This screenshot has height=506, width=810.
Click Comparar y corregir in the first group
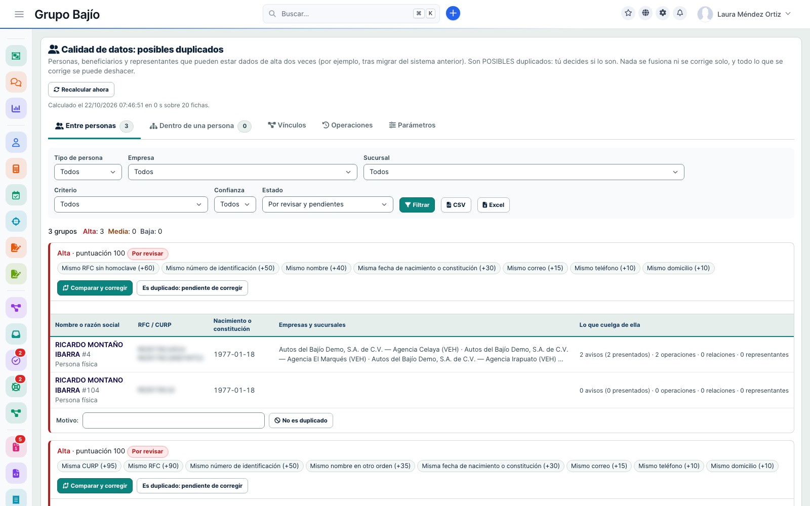[x=95, y=288]
